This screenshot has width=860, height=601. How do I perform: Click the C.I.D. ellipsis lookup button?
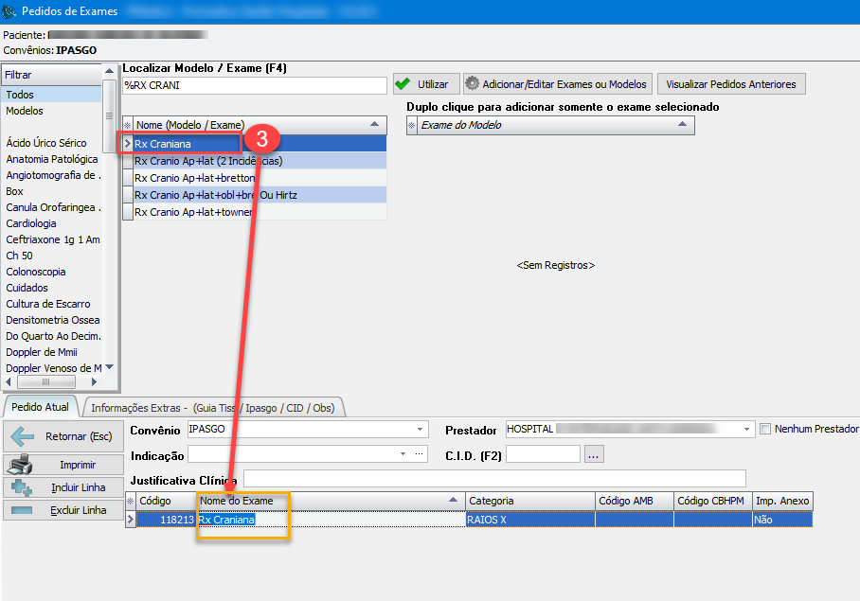click(594, 454)
